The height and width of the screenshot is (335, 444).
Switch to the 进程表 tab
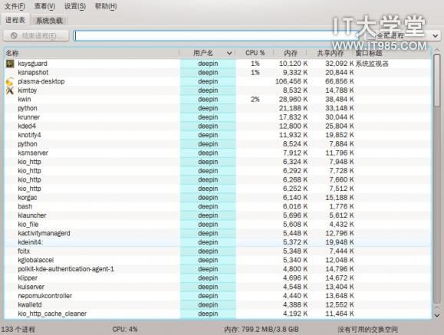15,20
